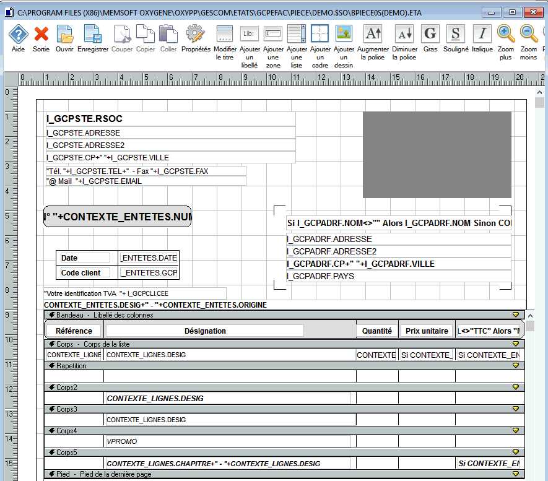Viewport: 548px width, 481px height.
Task: Select the bold I_GCPADRF.CP ville field
Action: pyautogui.click(x=398, y=264)
